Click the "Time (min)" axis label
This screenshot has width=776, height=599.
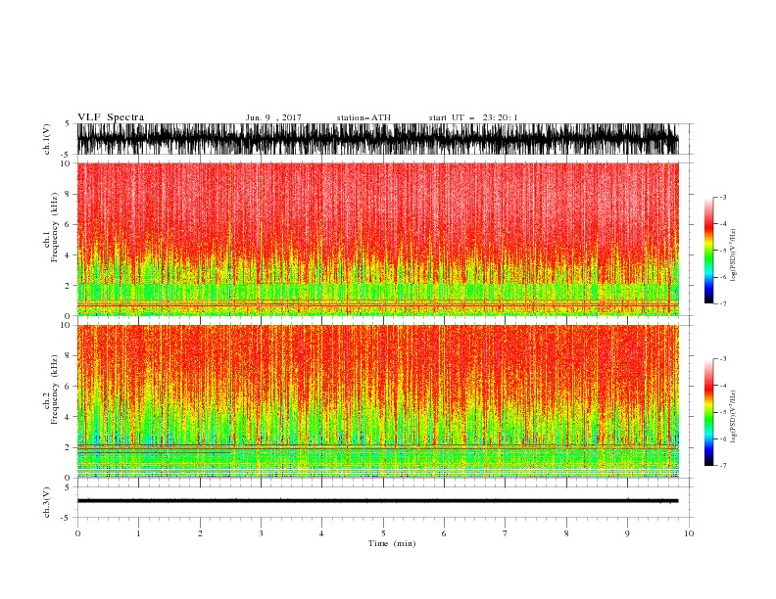pos(392,543)
